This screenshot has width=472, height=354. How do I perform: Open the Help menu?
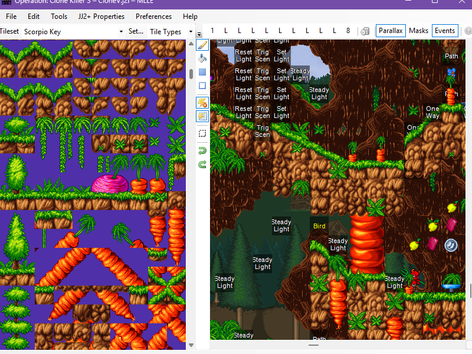click(190, 17)
